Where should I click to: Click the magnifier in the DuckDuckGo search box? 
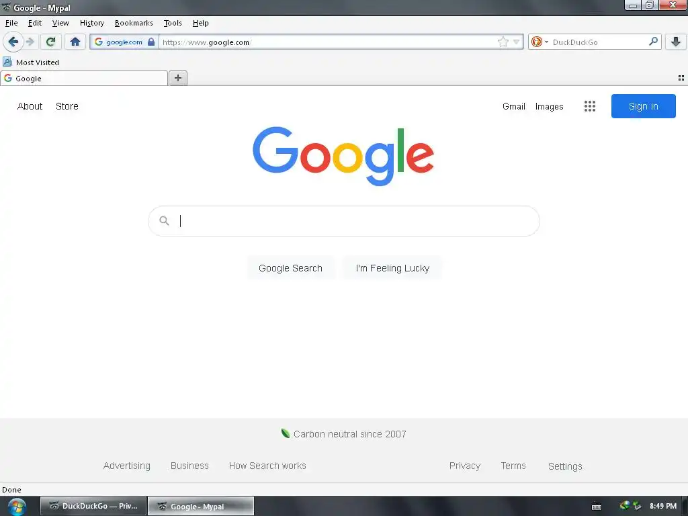click(x=653, y=42)
